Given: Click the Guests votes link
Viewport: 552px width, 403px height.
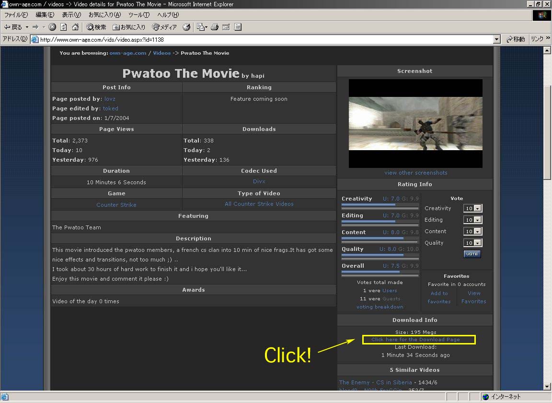Looking at the screenshot, I should [391, 298].
